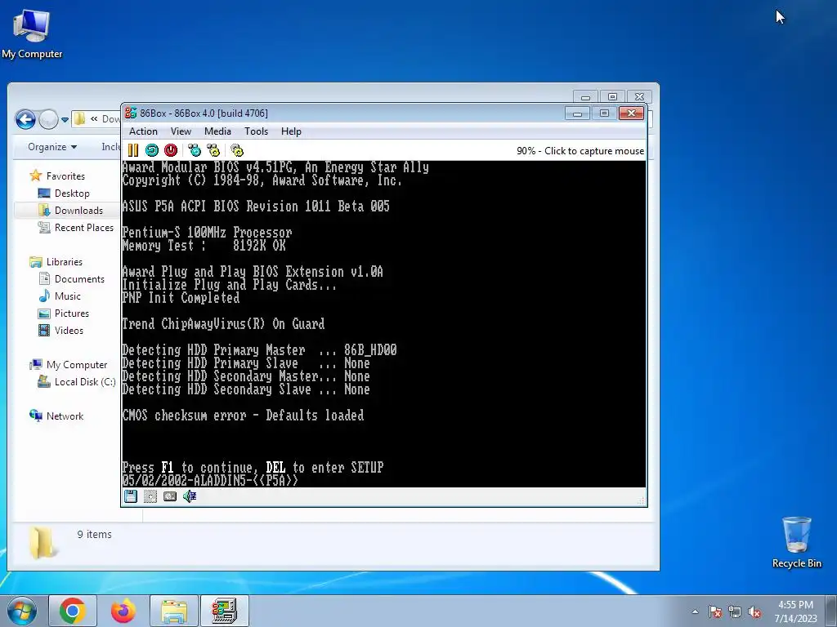Click the emulated screen to capture mouse
Screen dimensions: 837x627
[x=384, y=323]
